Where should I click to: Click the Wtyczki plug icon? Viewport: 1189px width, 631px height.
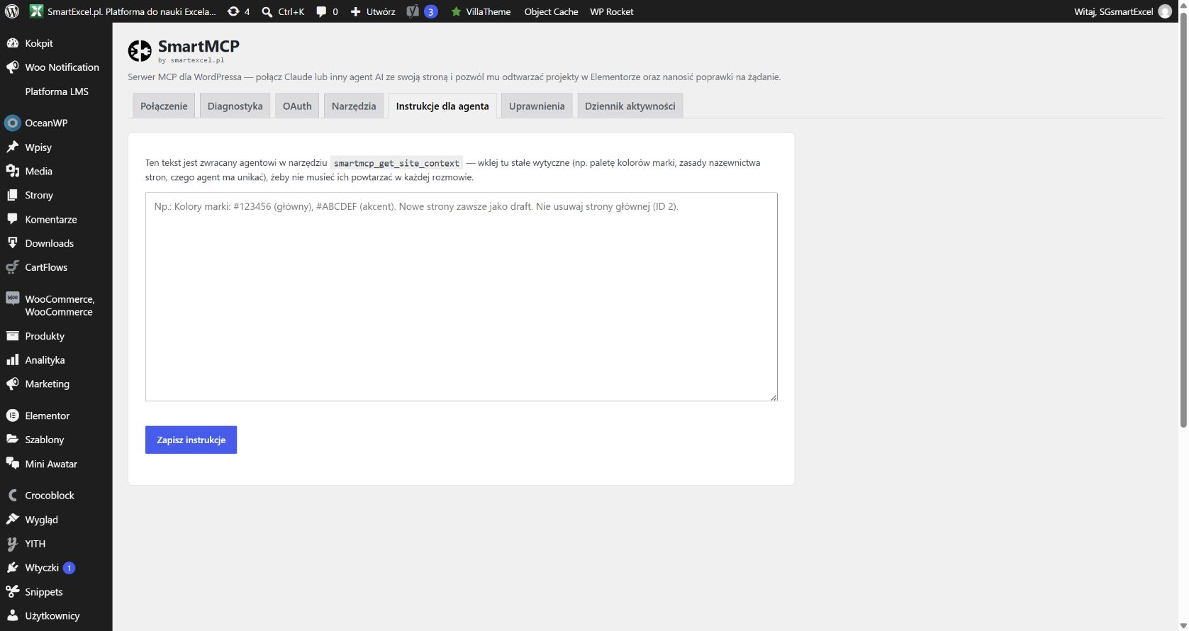click(12, 568)
